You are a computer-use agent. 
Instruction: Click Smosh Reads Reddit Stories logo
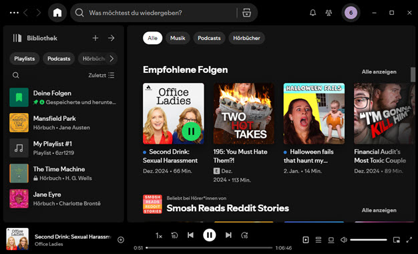pos(152,204)
